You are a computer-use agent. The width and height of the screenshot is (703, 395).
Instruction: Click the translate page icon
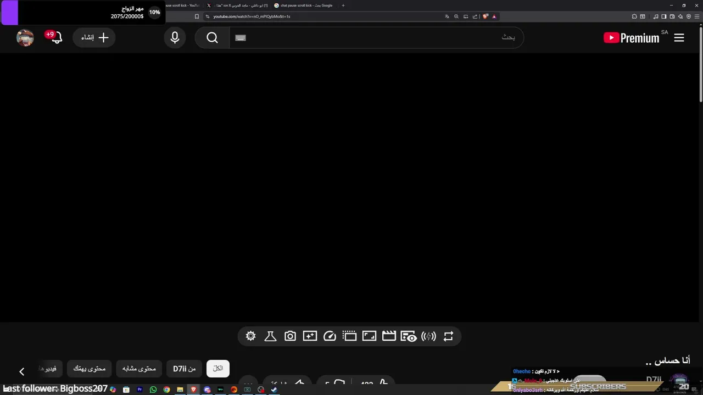click(447, 16)
